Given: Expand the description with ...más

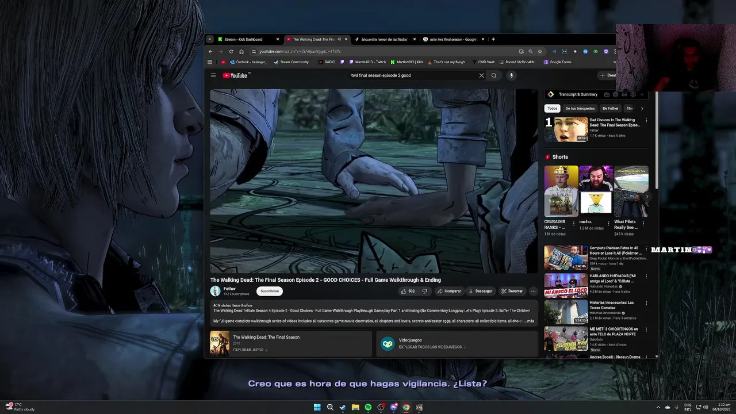Looking at the screenshot, I should click(529, 321).
